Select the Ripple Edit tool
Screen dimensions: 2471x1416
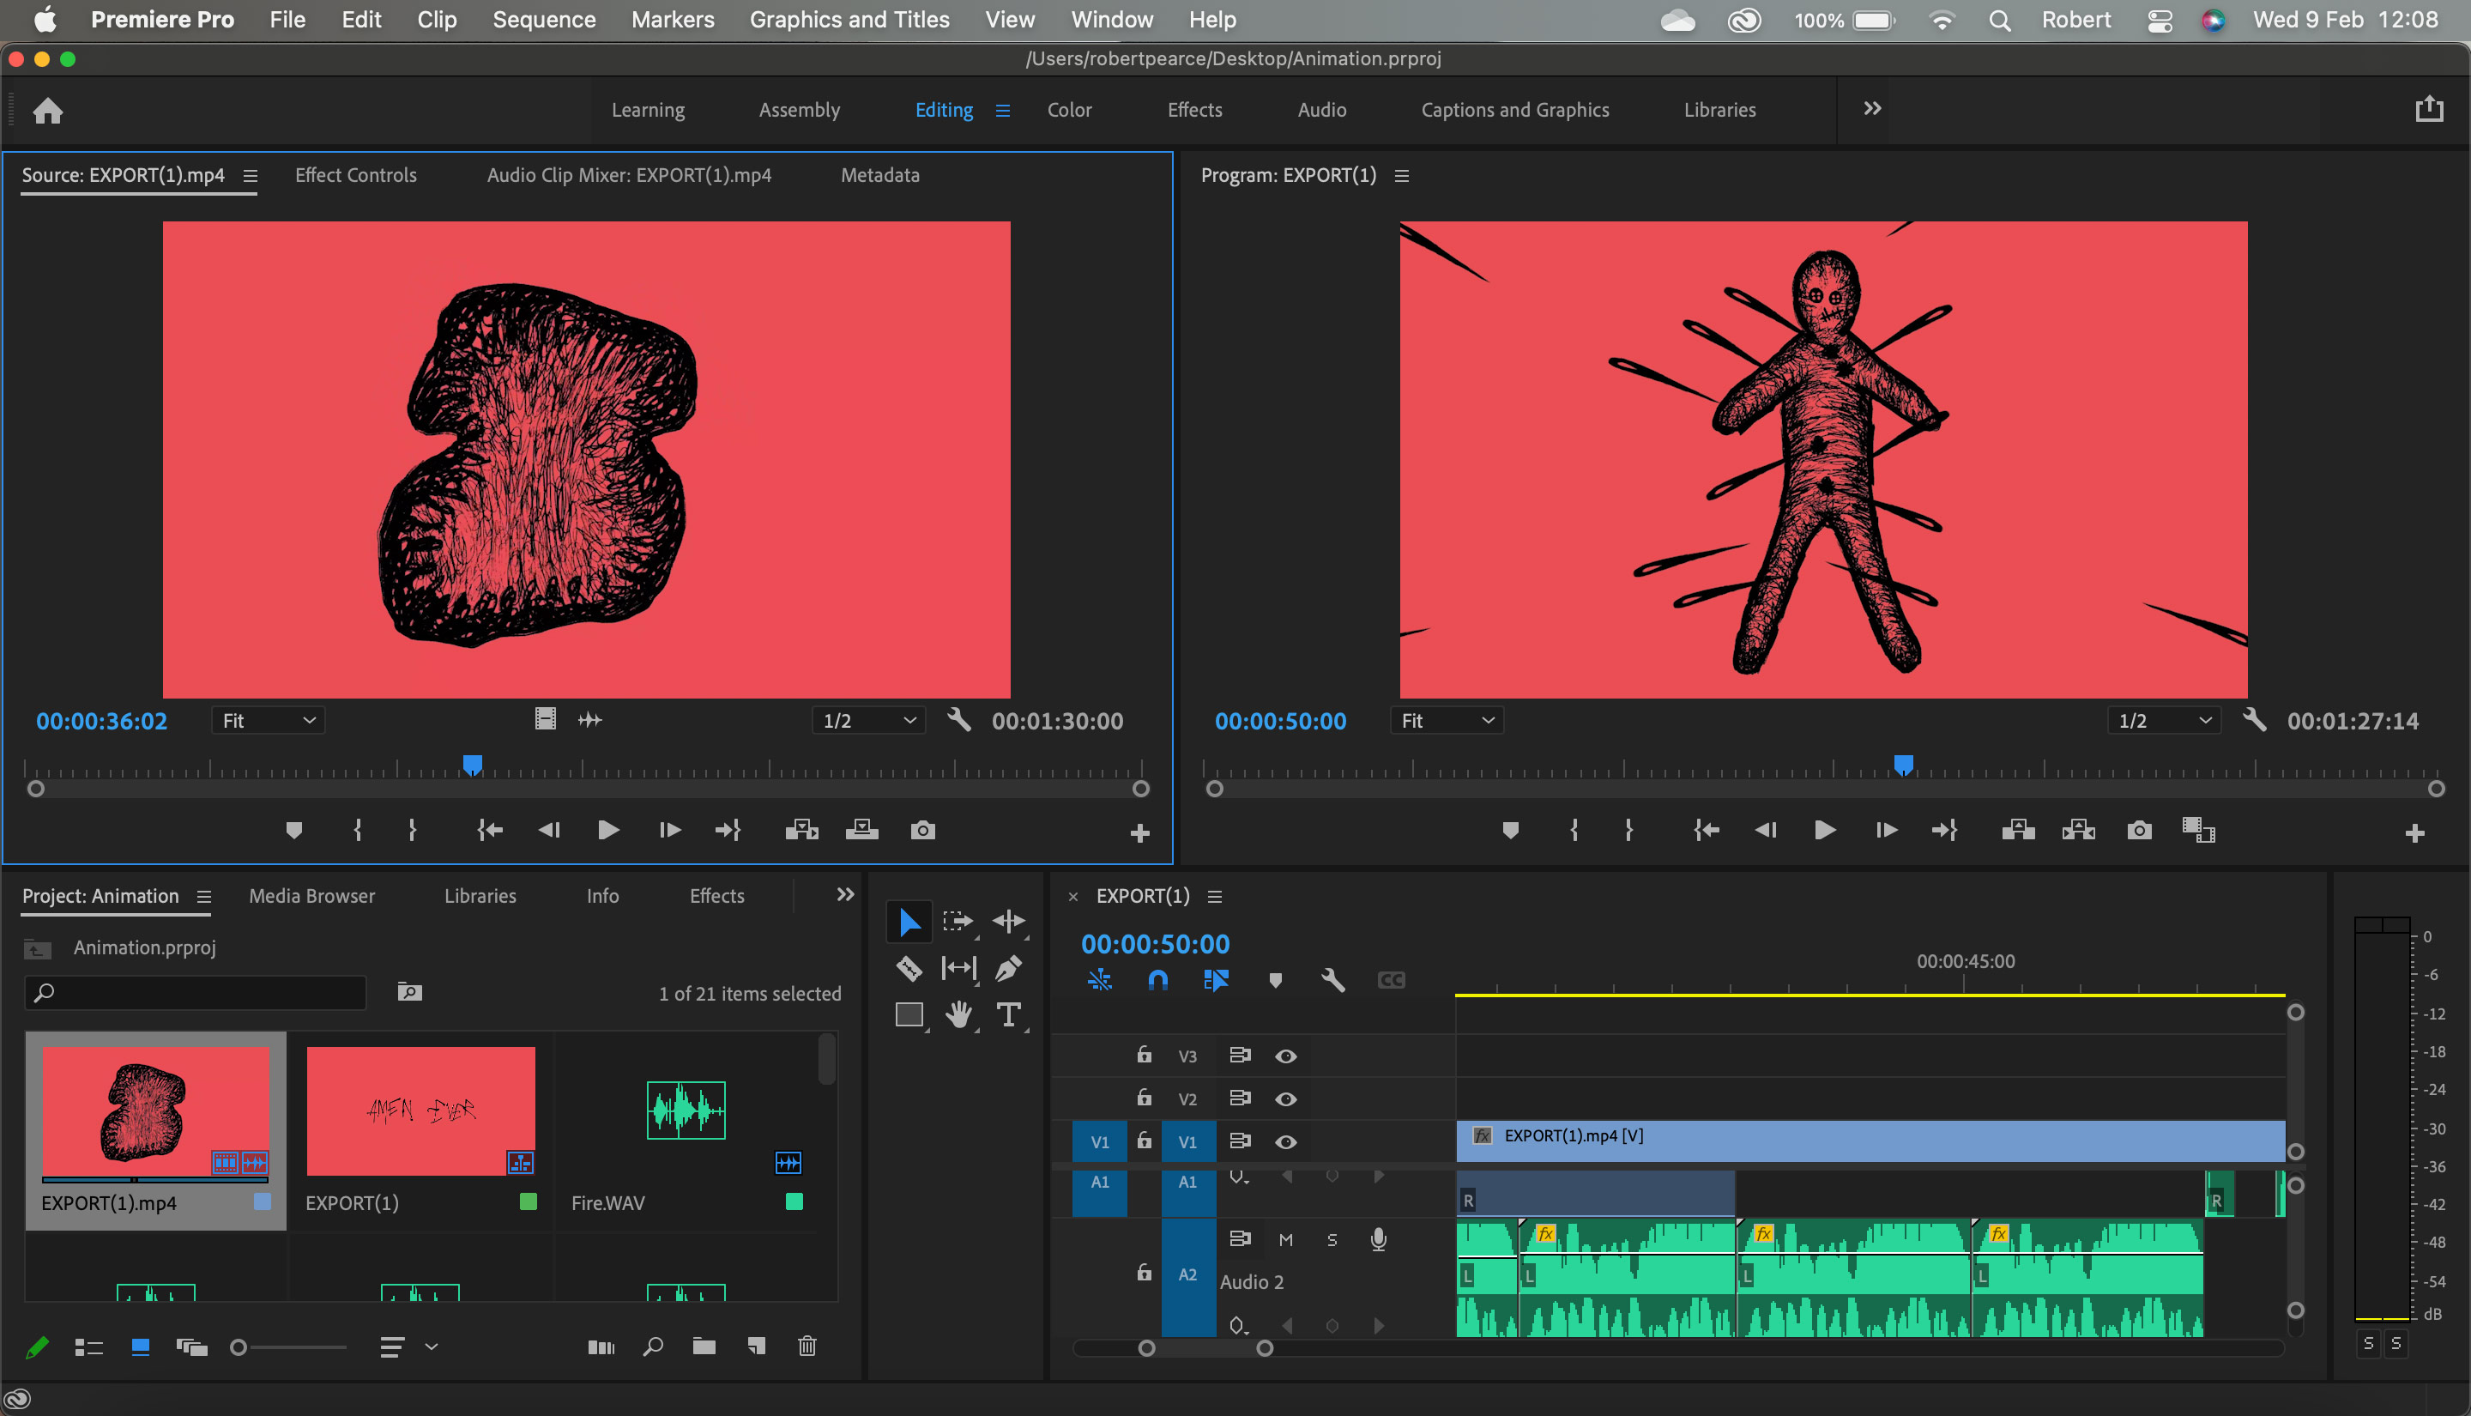pyautogui.click(x=1008, y=921)
